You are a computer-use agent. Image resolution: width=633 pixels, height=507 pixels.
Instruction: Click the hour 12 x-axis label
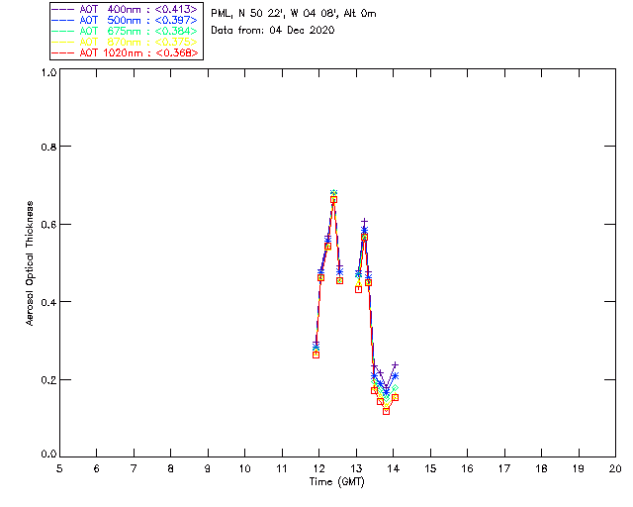[318, 468]
